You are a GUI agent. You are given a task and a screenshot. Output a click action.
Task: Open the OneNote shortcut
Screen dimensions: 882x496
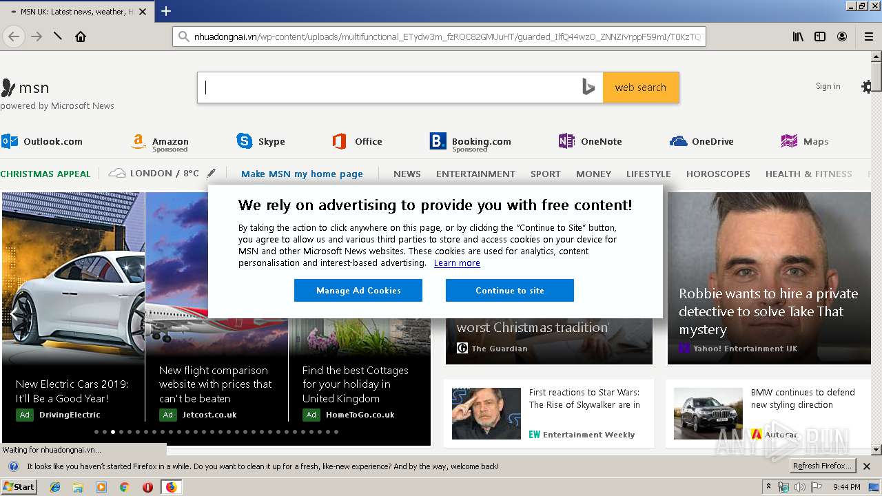point(591,141)
